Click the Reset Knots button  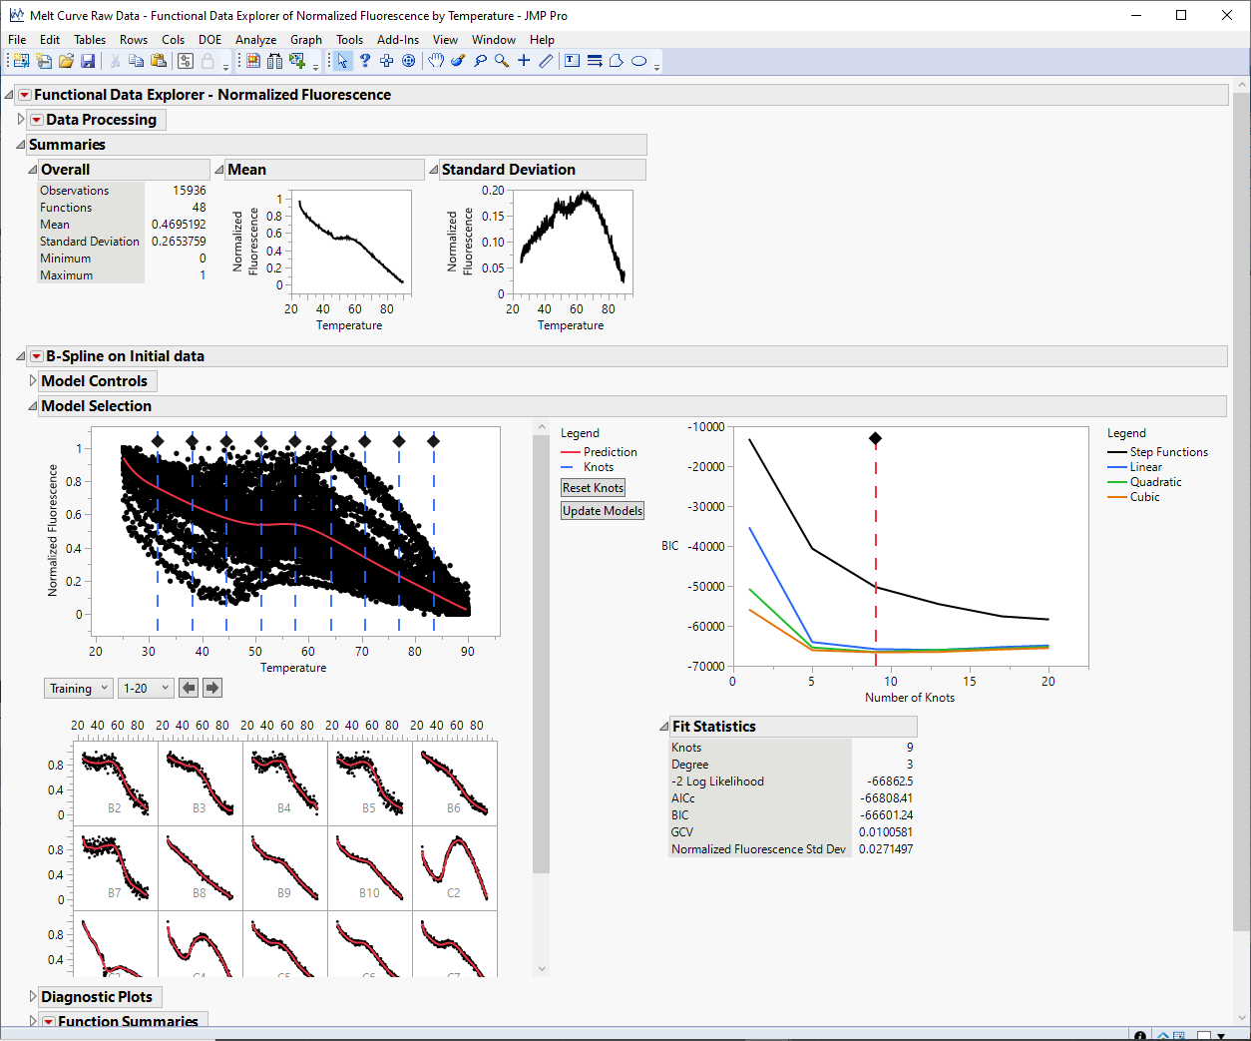[x=593, y=487]
